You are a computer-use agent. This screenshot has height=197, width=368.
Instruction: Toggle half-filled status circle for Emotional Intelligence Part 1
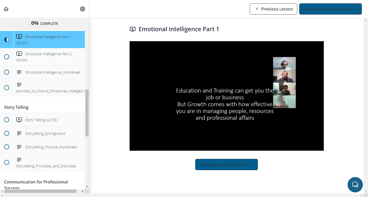(7, 40)
